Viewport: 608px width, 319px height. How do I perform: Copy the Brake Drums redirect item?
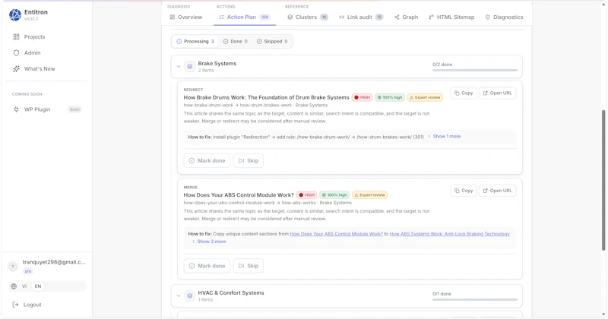(x=464, y=93)
